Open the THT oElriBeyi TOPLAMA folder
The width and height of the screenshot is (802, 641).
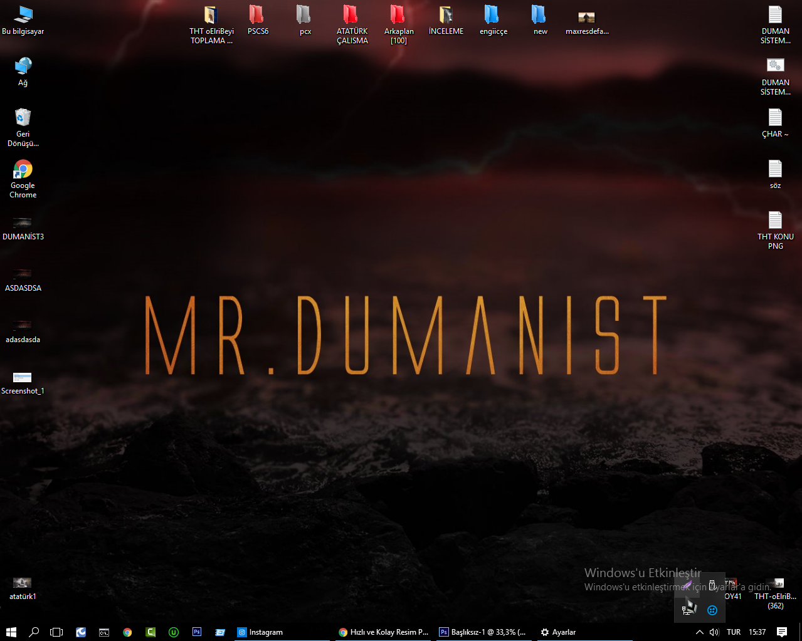pos(211,24)
